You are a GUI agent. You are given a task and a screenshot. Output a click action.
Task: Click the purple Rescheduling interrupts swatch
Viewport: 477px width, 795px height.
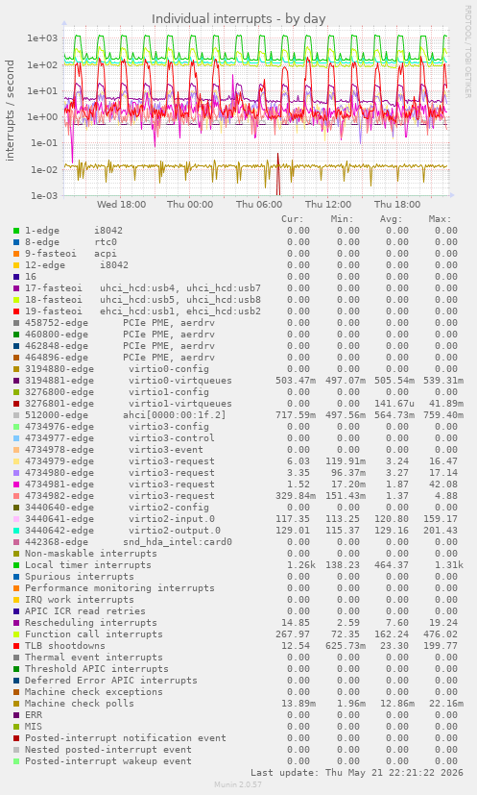pyautogui.click(x=16, y=623)
